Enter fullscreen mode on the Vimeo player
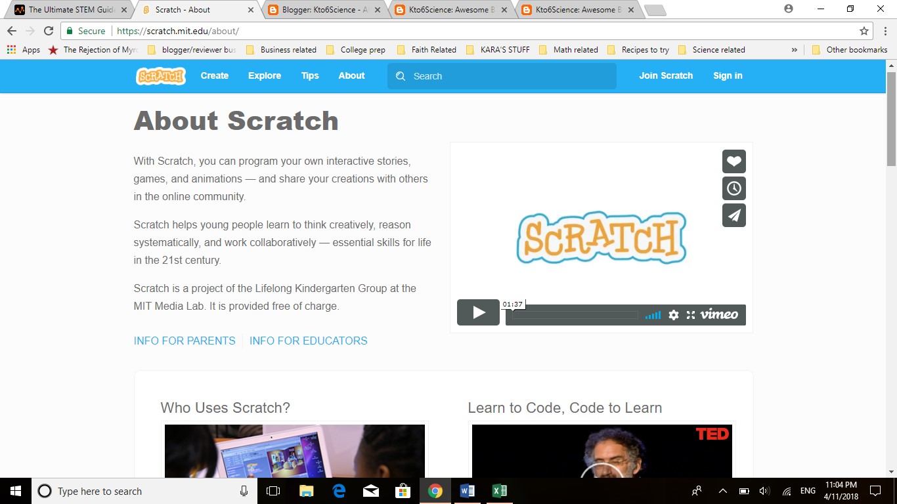This screenshot has width=897, height=504. (691, 315)
